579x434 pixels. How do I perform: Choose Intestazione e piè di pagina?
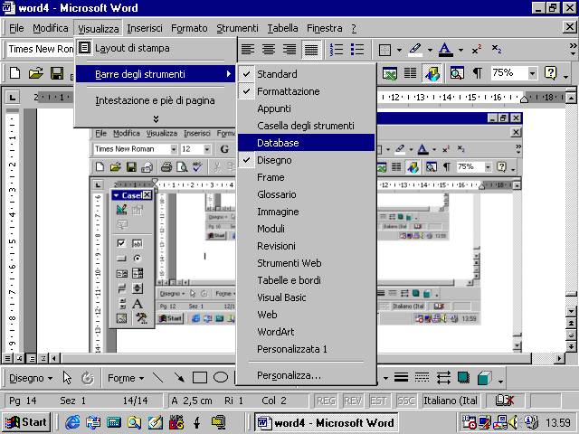click(x=156, y=100)
